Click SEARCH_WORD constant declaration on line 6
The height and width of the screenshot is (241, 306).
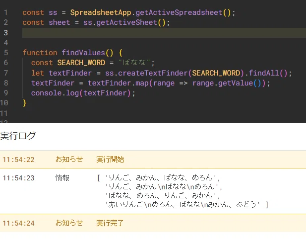click(x=81, y=63)
